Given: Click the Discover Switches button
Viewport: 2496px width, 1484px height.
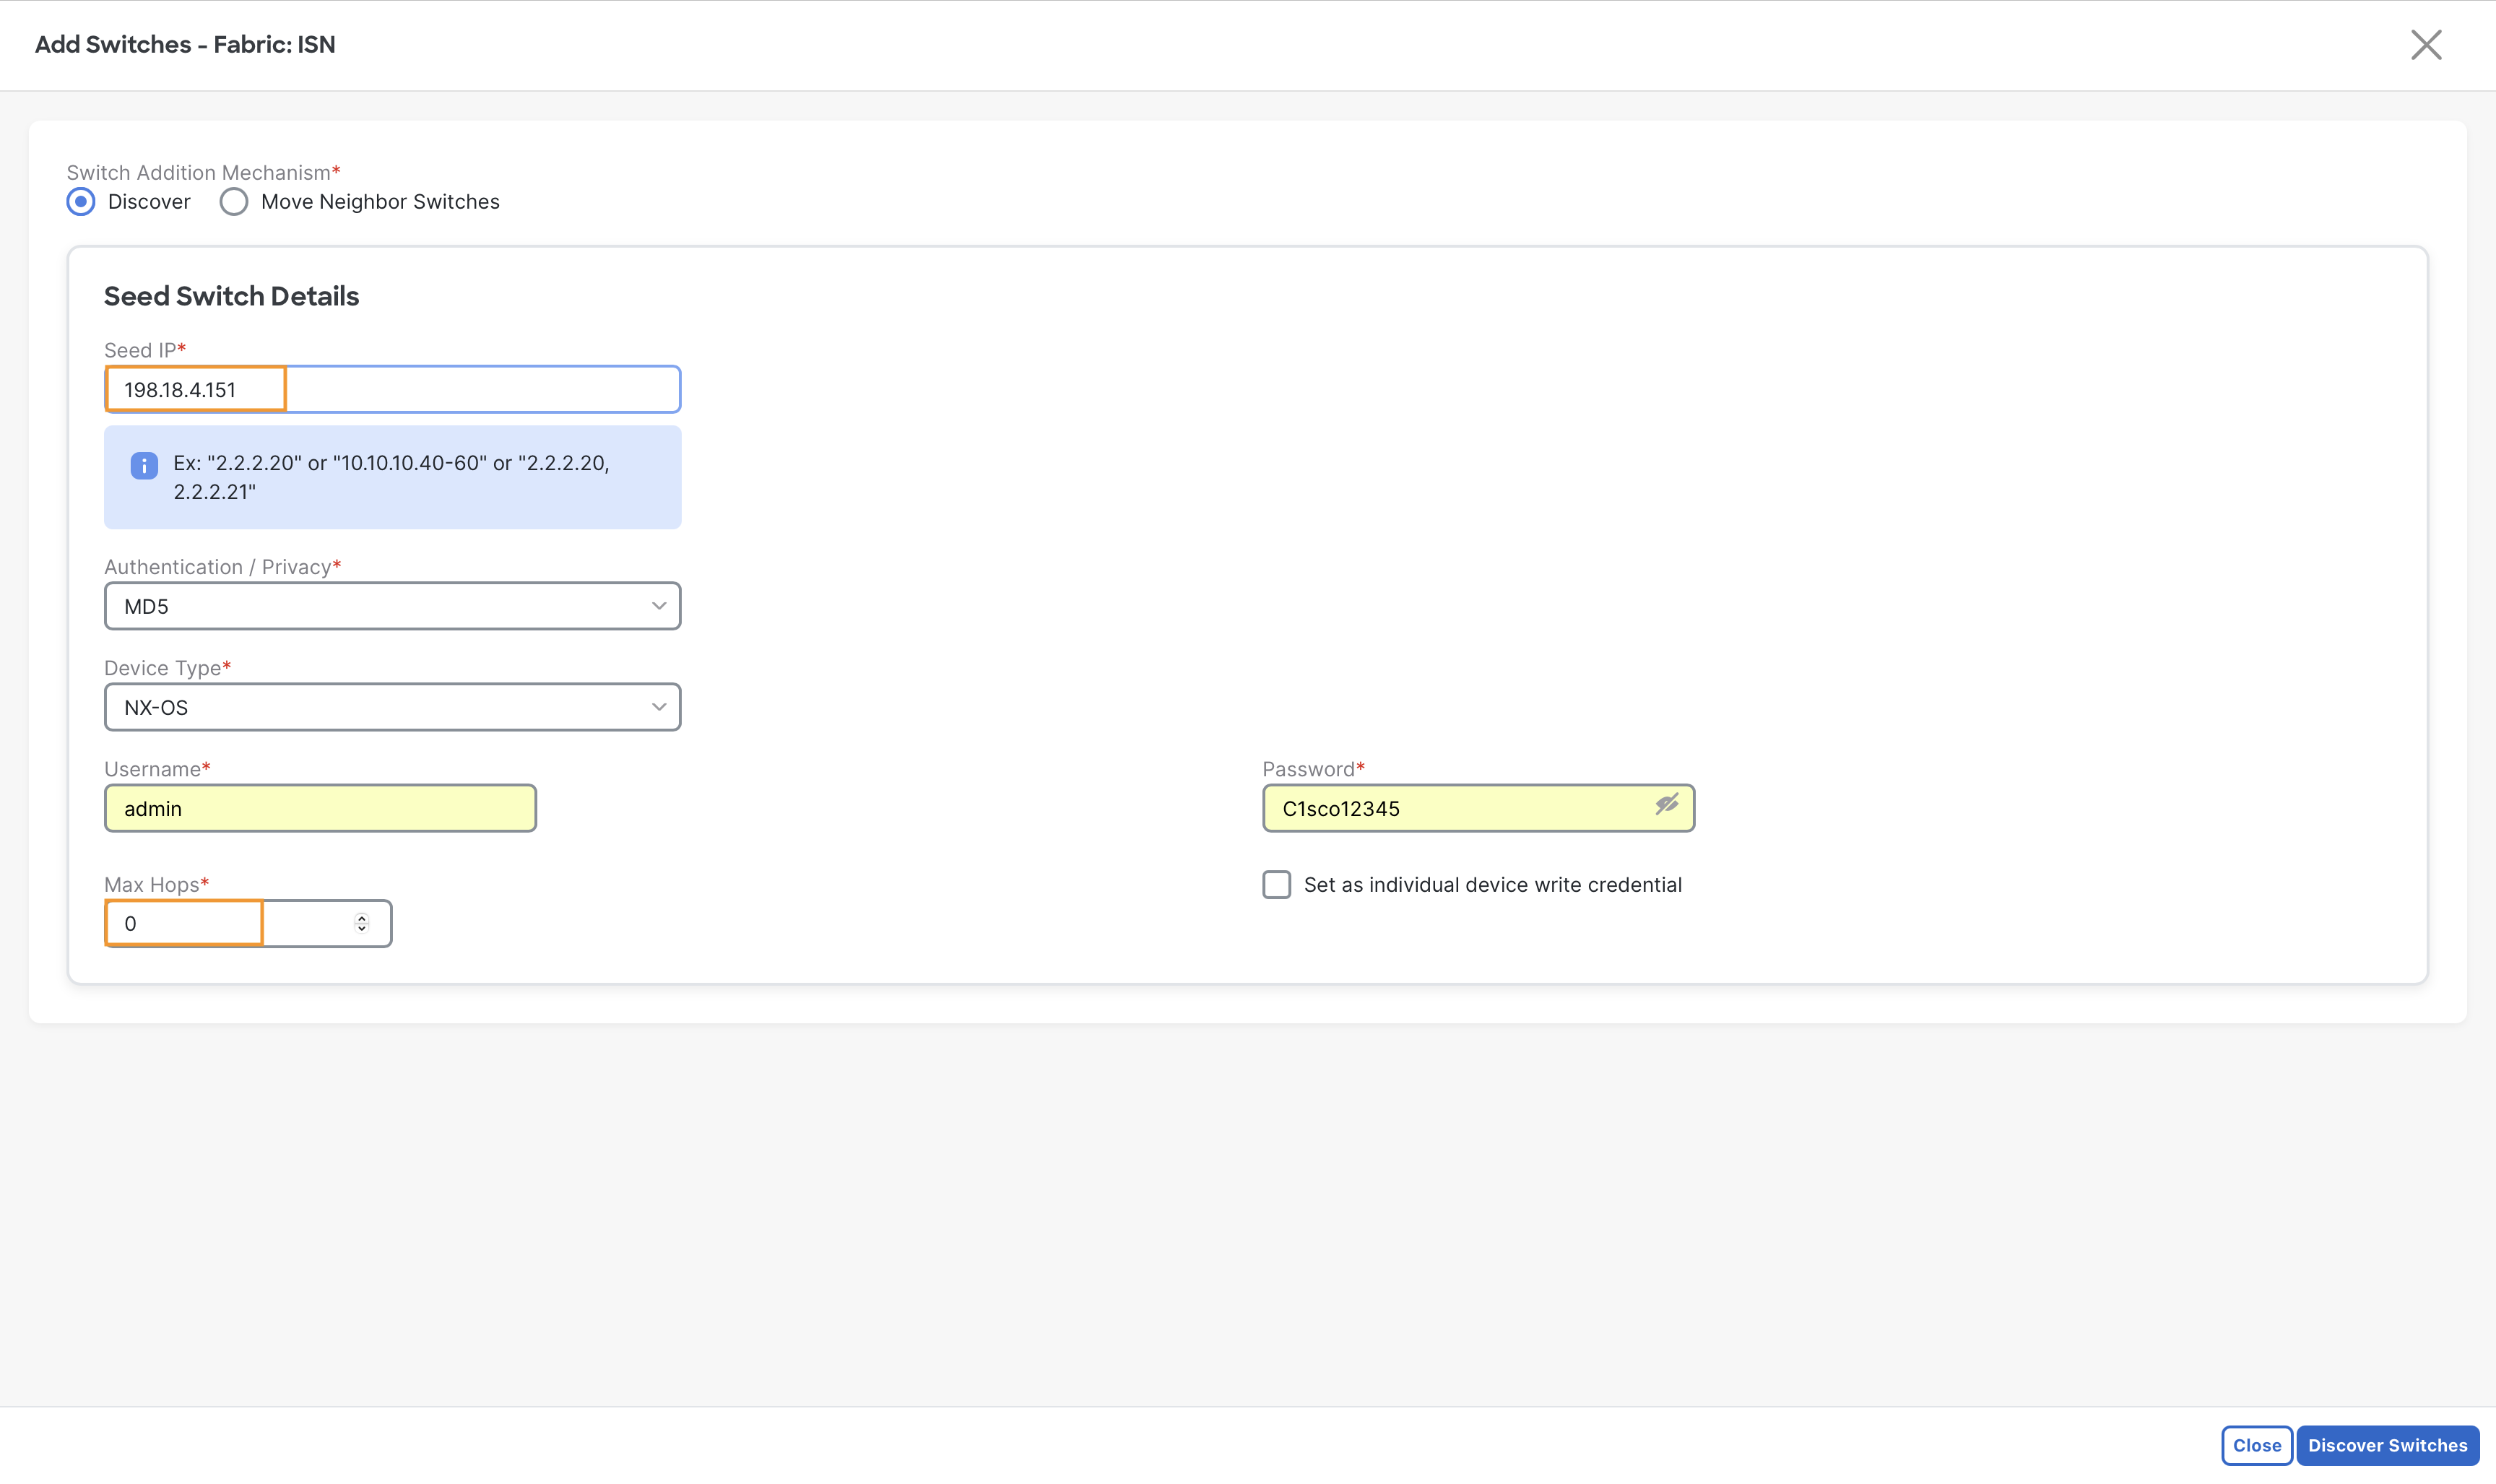Looking at the screenshot, I should (x=2387, y=1445).
